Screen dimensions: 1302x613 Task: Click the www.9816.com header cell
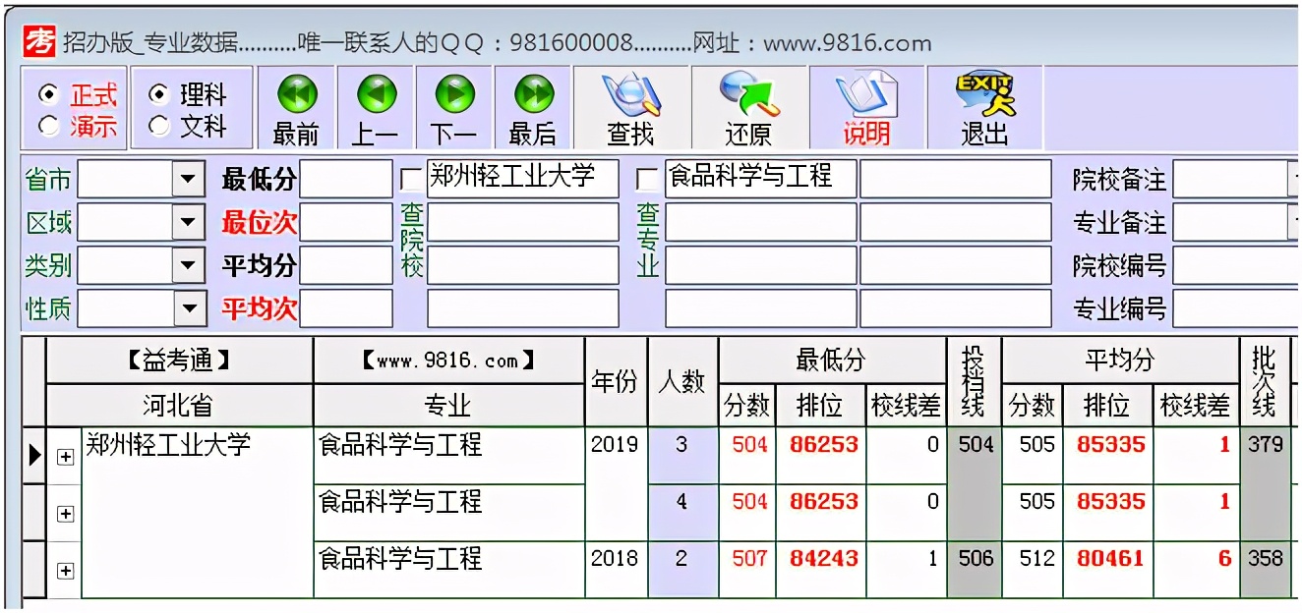(x=447, y=360)
